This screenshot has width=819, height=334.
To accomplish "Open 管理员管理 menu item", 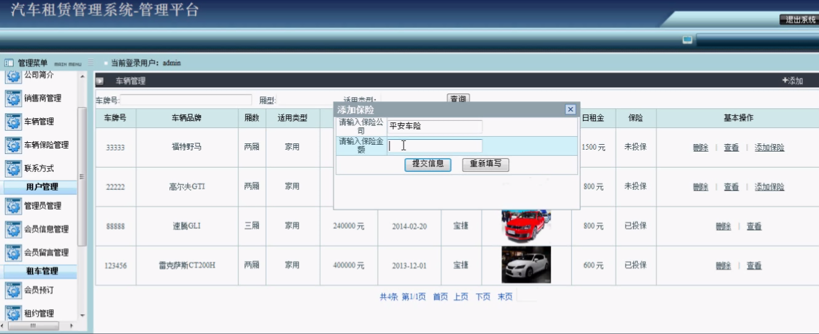I will tap(43, 206).
